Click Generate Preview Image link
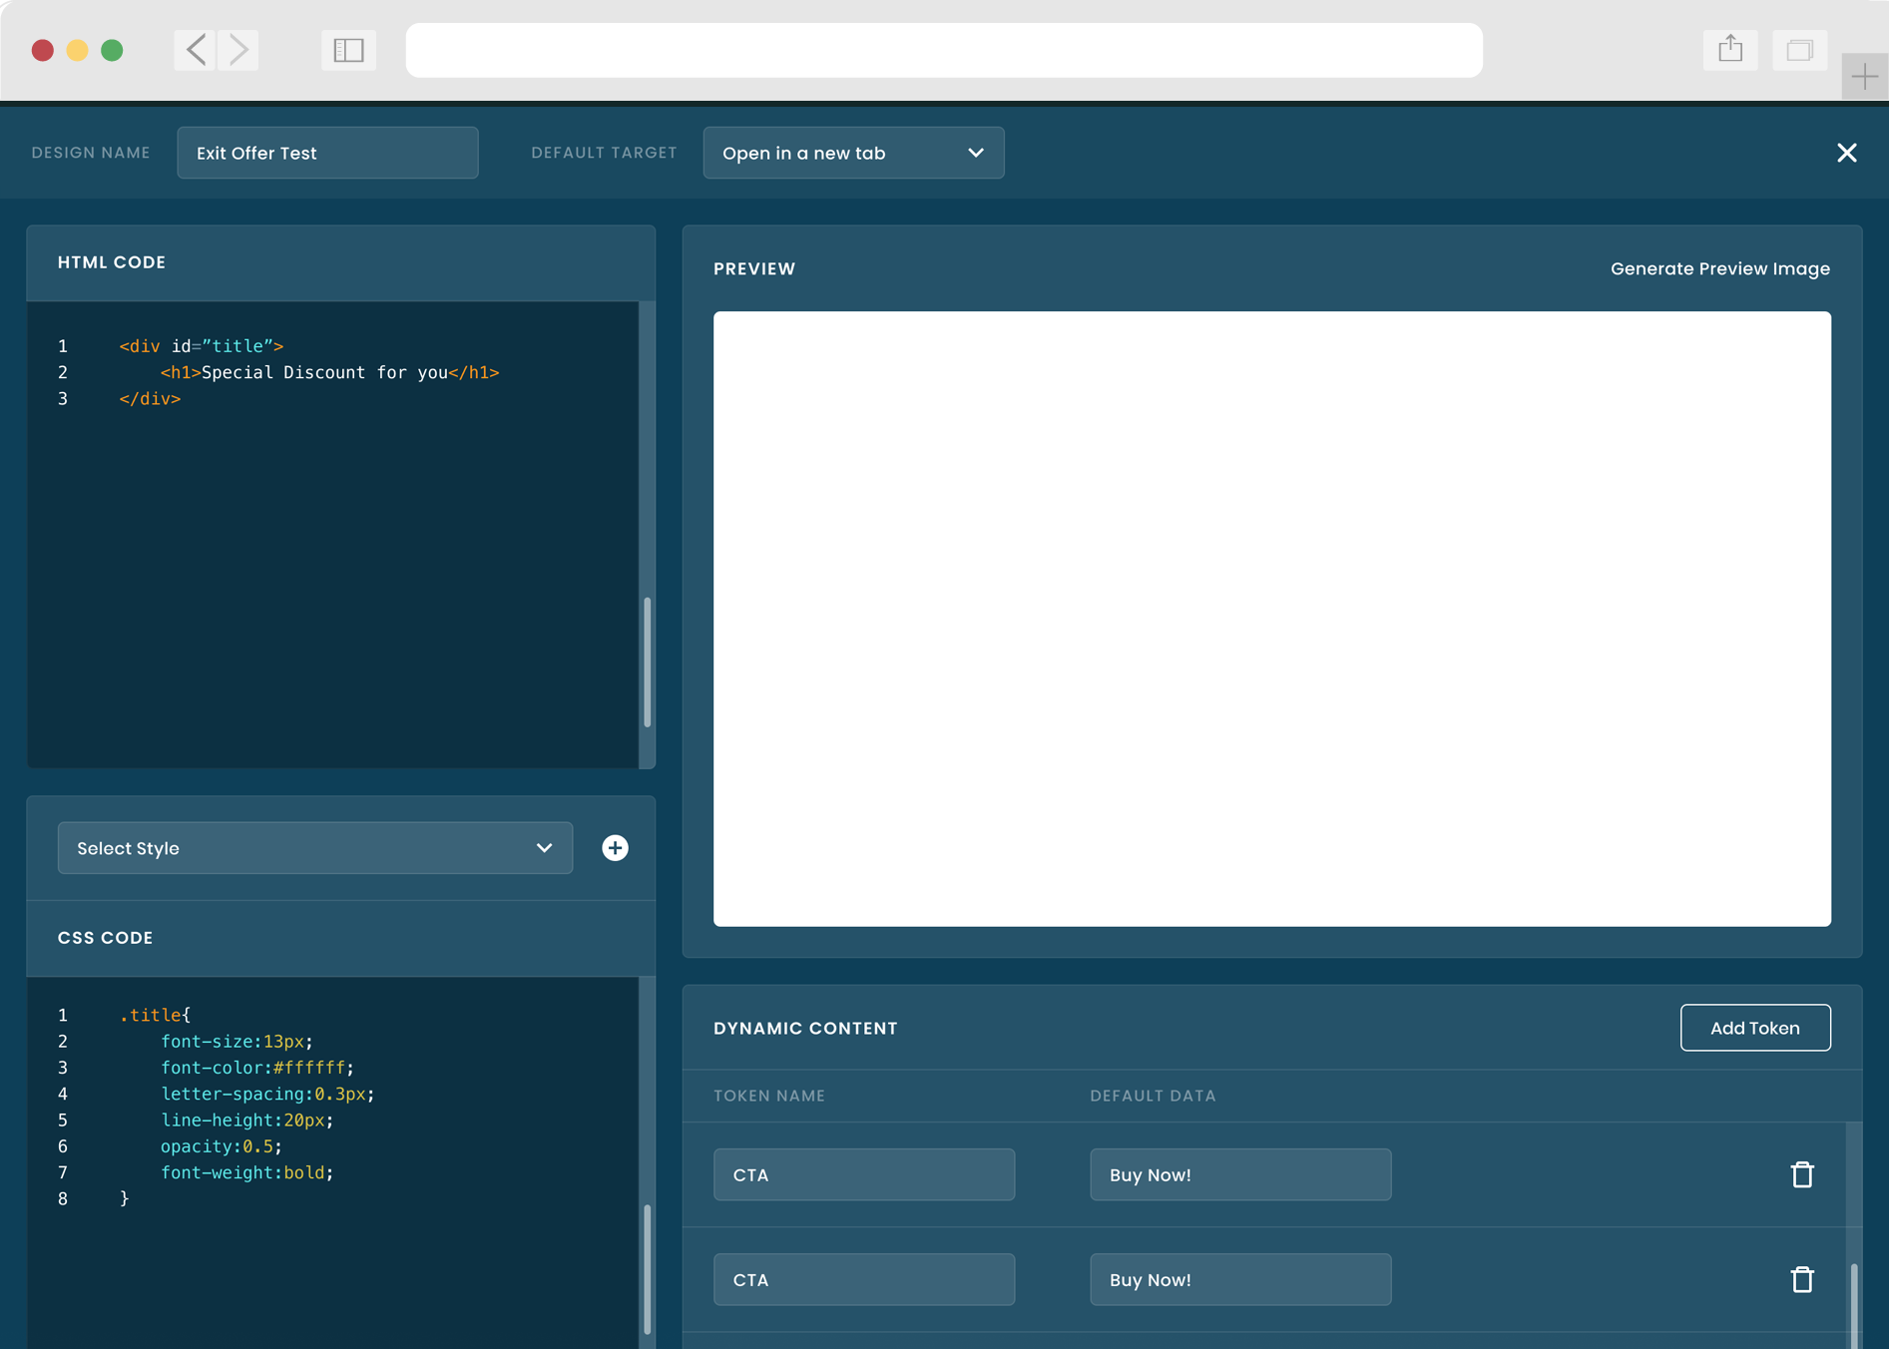The image size is (1889, 1349). (x=1719, y=268)
